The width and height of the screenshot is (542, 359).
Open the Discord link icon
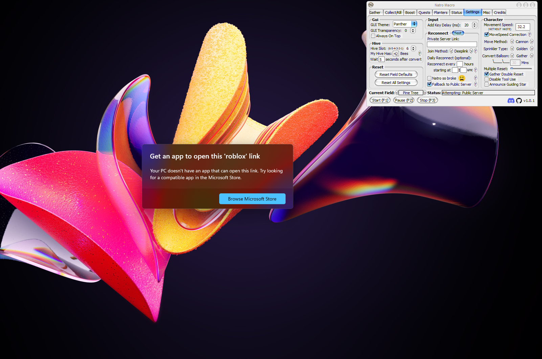pos(511,101)
